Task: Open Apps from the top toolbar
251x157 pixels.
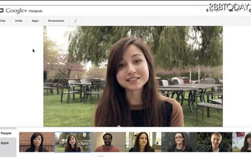Action: [35, 21]
